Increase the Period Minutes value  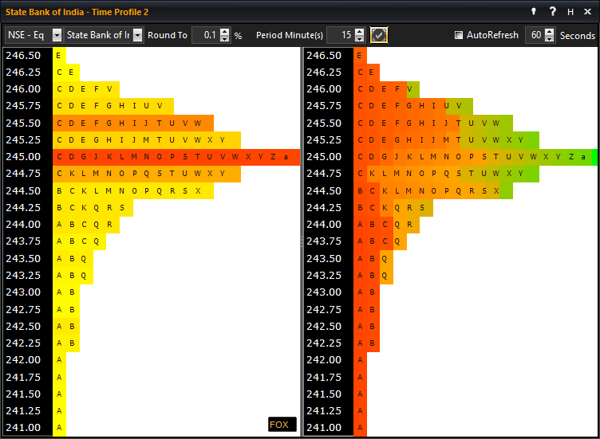359,32
